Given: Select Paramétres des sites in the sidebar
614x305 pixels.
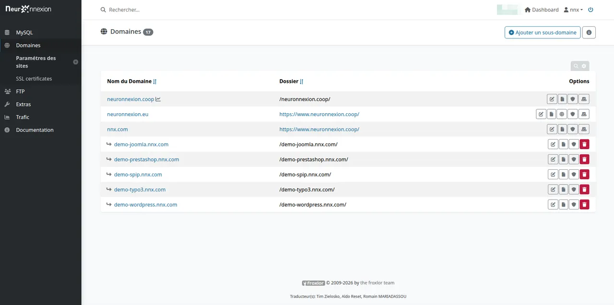Looking at the screenshot, I should coord(36,62).
